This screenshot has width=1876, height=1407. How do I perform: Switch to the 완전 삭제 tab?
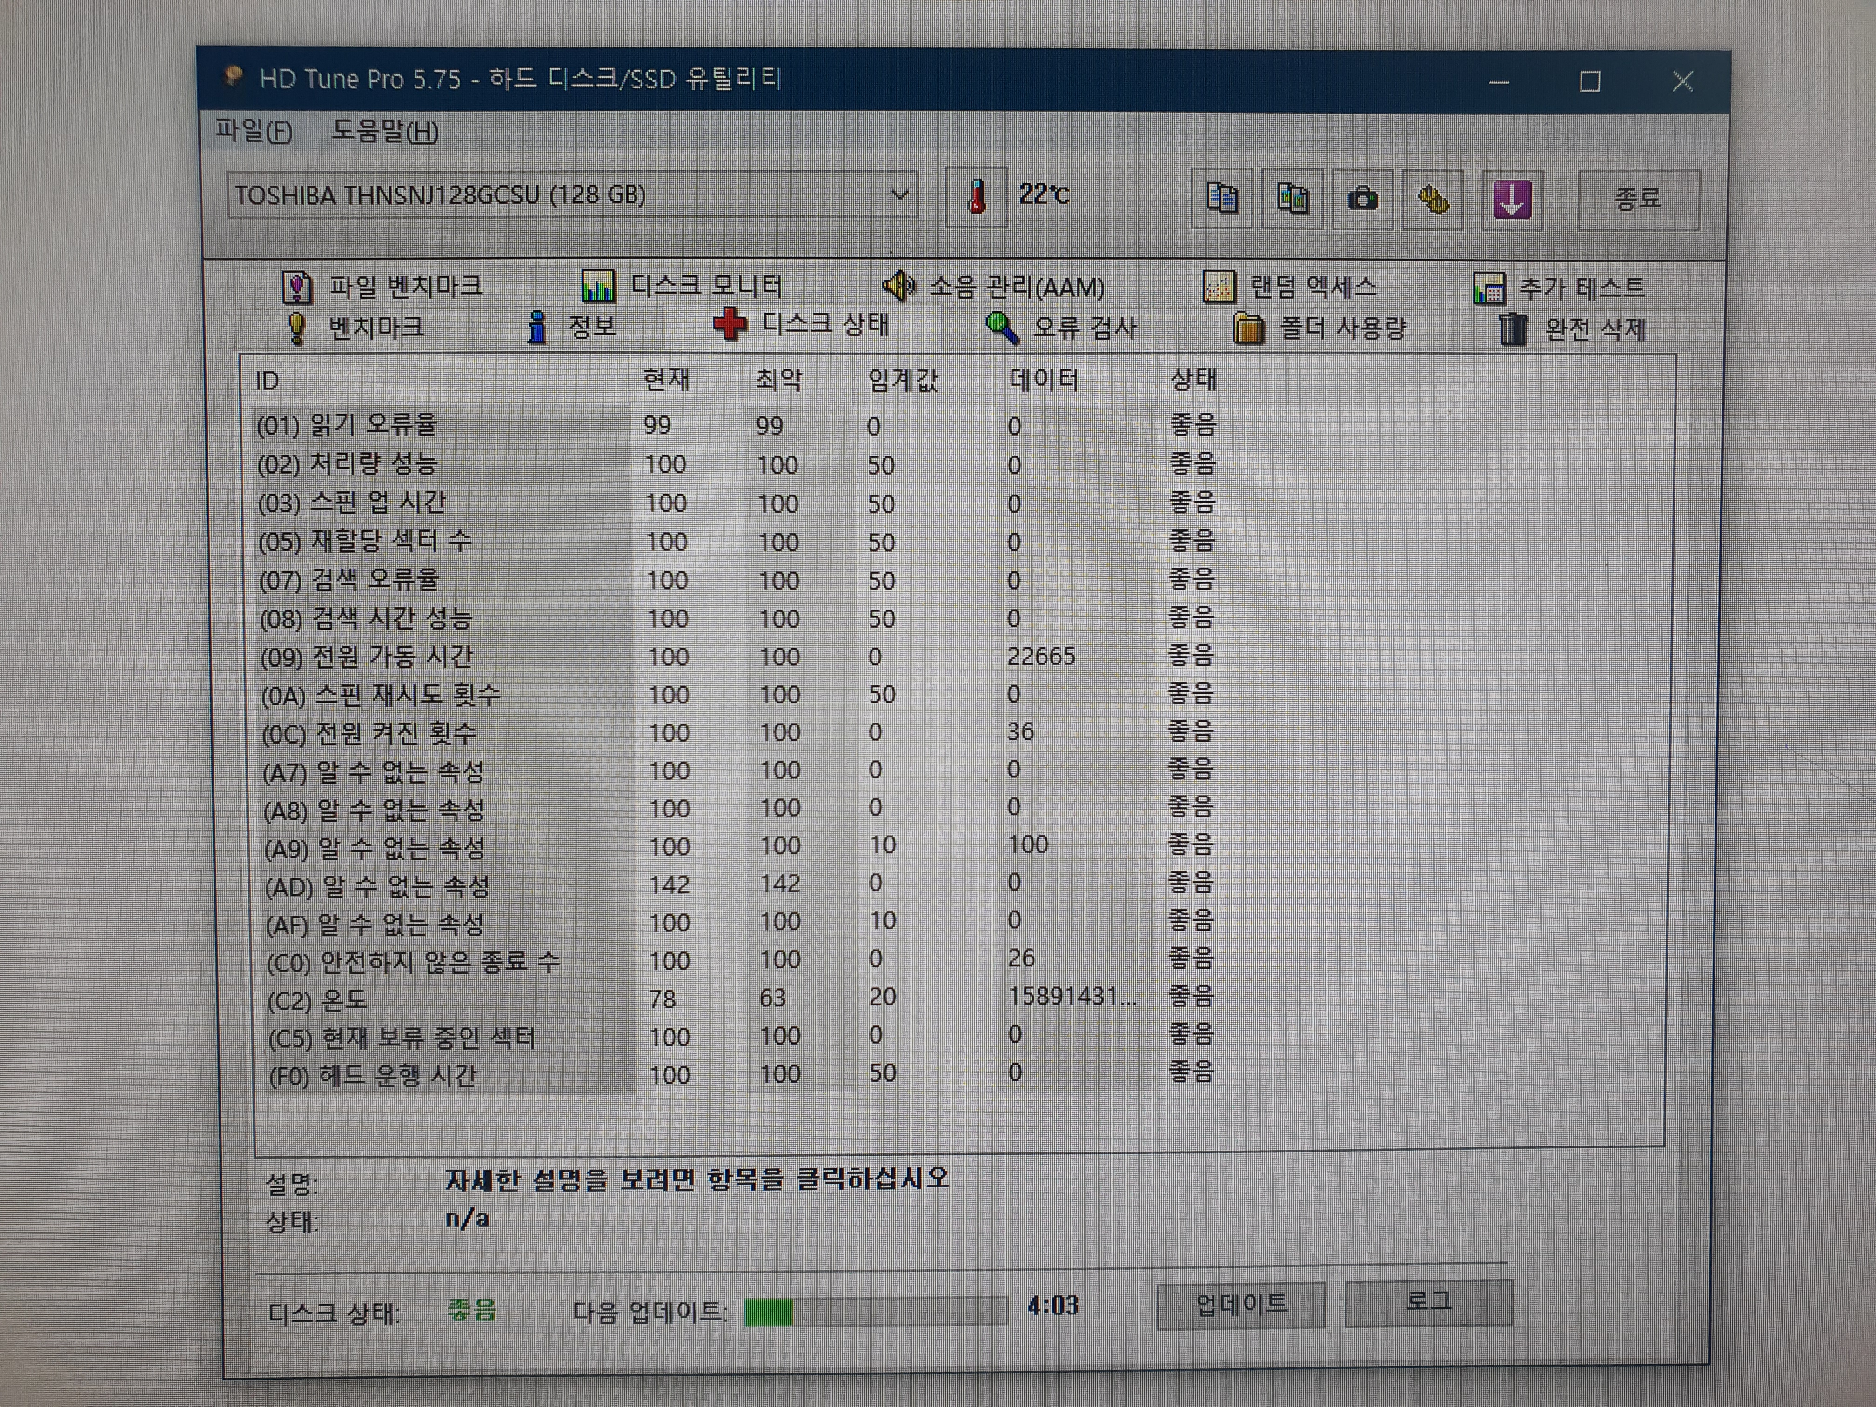1572,330
